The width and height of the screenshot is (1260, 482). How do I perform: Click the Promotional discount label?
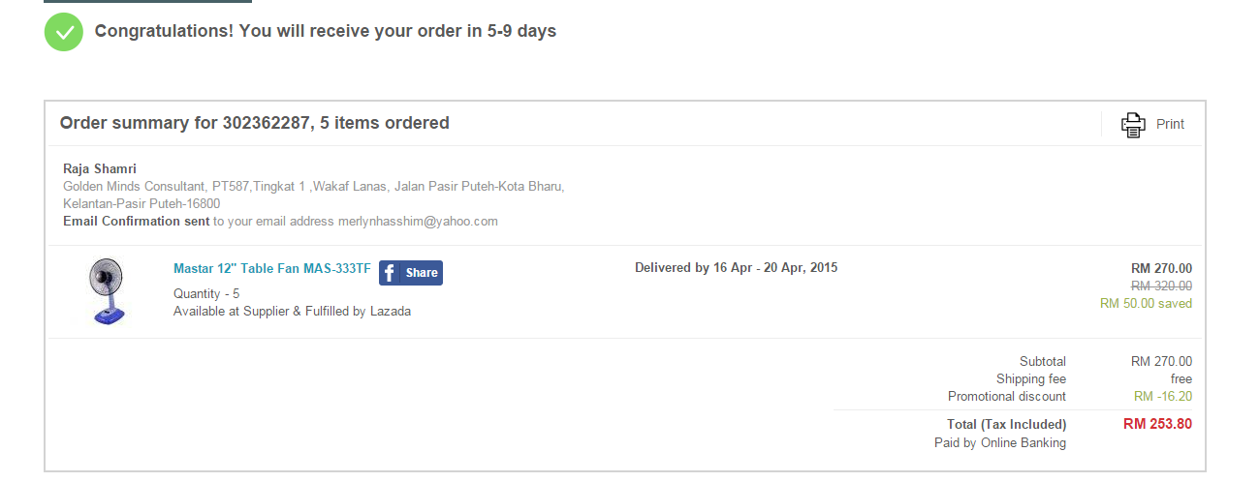(1006, 396)
